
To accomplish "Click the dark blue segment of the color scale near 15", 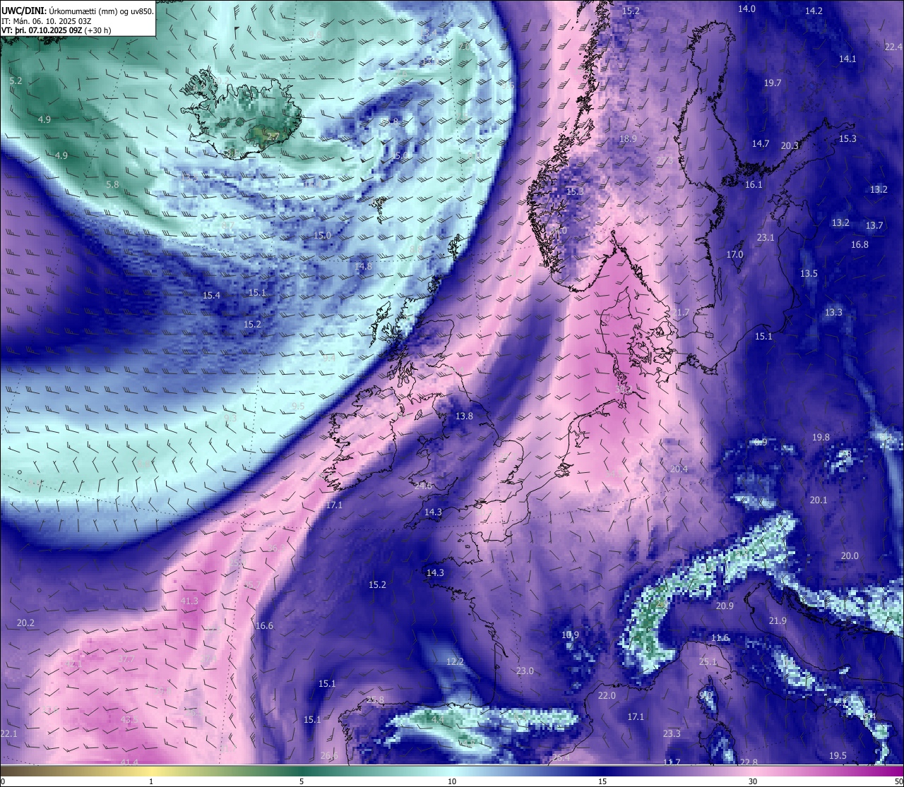I will coord(602,770).
